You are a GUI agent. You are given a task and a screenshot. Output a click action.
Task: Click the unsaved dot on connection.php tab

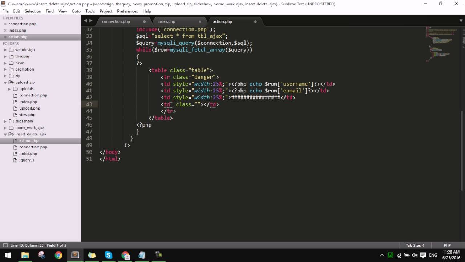tap(145, 21)
